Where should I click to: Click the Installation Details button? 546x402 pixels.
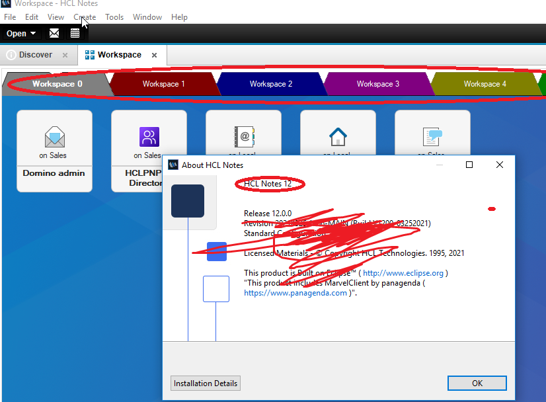point(205,383)
